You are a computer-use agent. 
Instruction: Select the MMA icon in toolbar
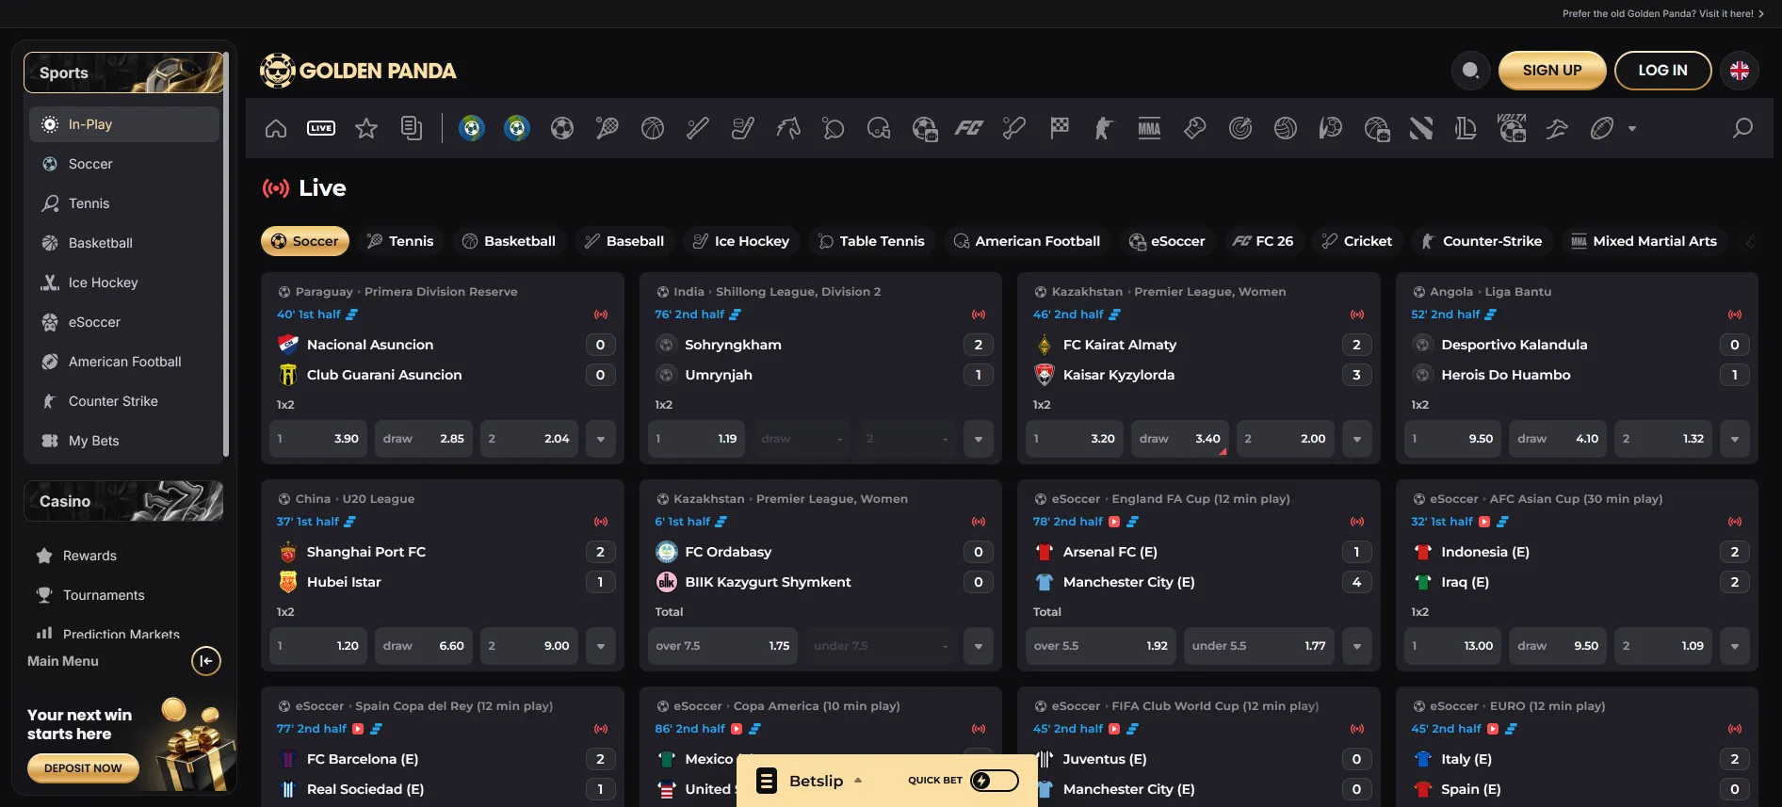(1149, 128)
